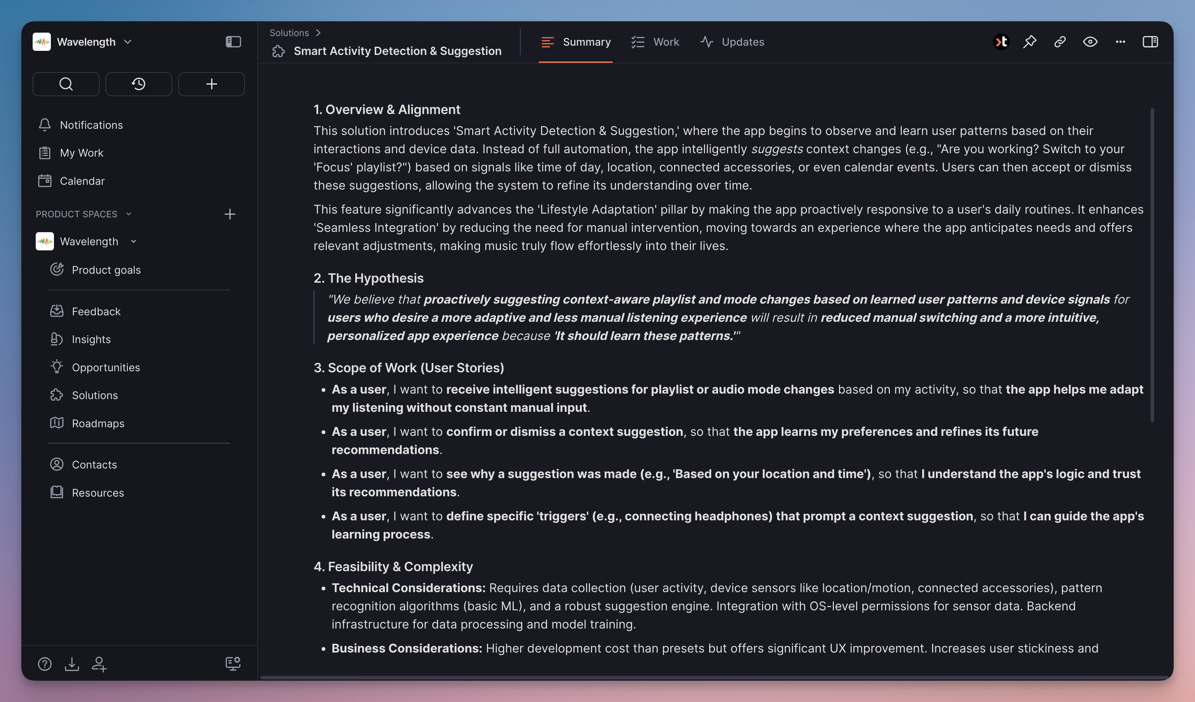The image size is (1195, 702).
Task: Click the create new plus button
Action: 212,84
